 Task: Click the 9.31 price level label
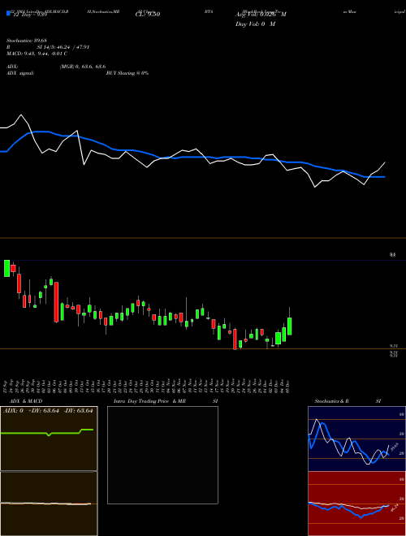tap(394, 346)
